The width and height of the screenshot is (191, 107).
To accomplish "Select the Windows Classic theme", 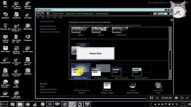I will coord(101,72).
